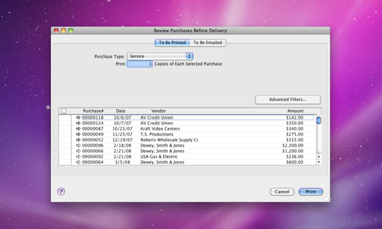
Task: Select vendor Kraft Video Centers
Action: pyautogui.click(x=160, y=128)
